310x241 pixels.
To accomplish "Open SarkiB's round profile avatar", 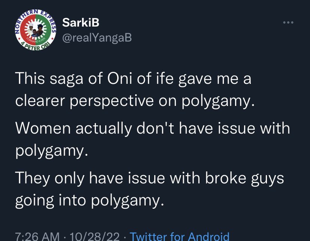I will click(36, 30).
